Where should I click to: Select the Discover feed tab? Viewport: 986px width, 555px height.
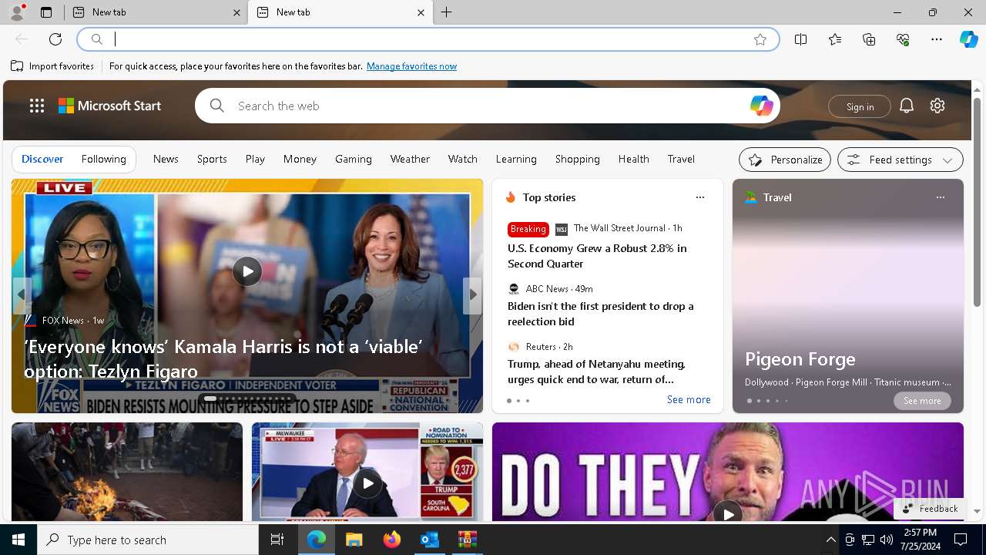(x=42, y=159)
